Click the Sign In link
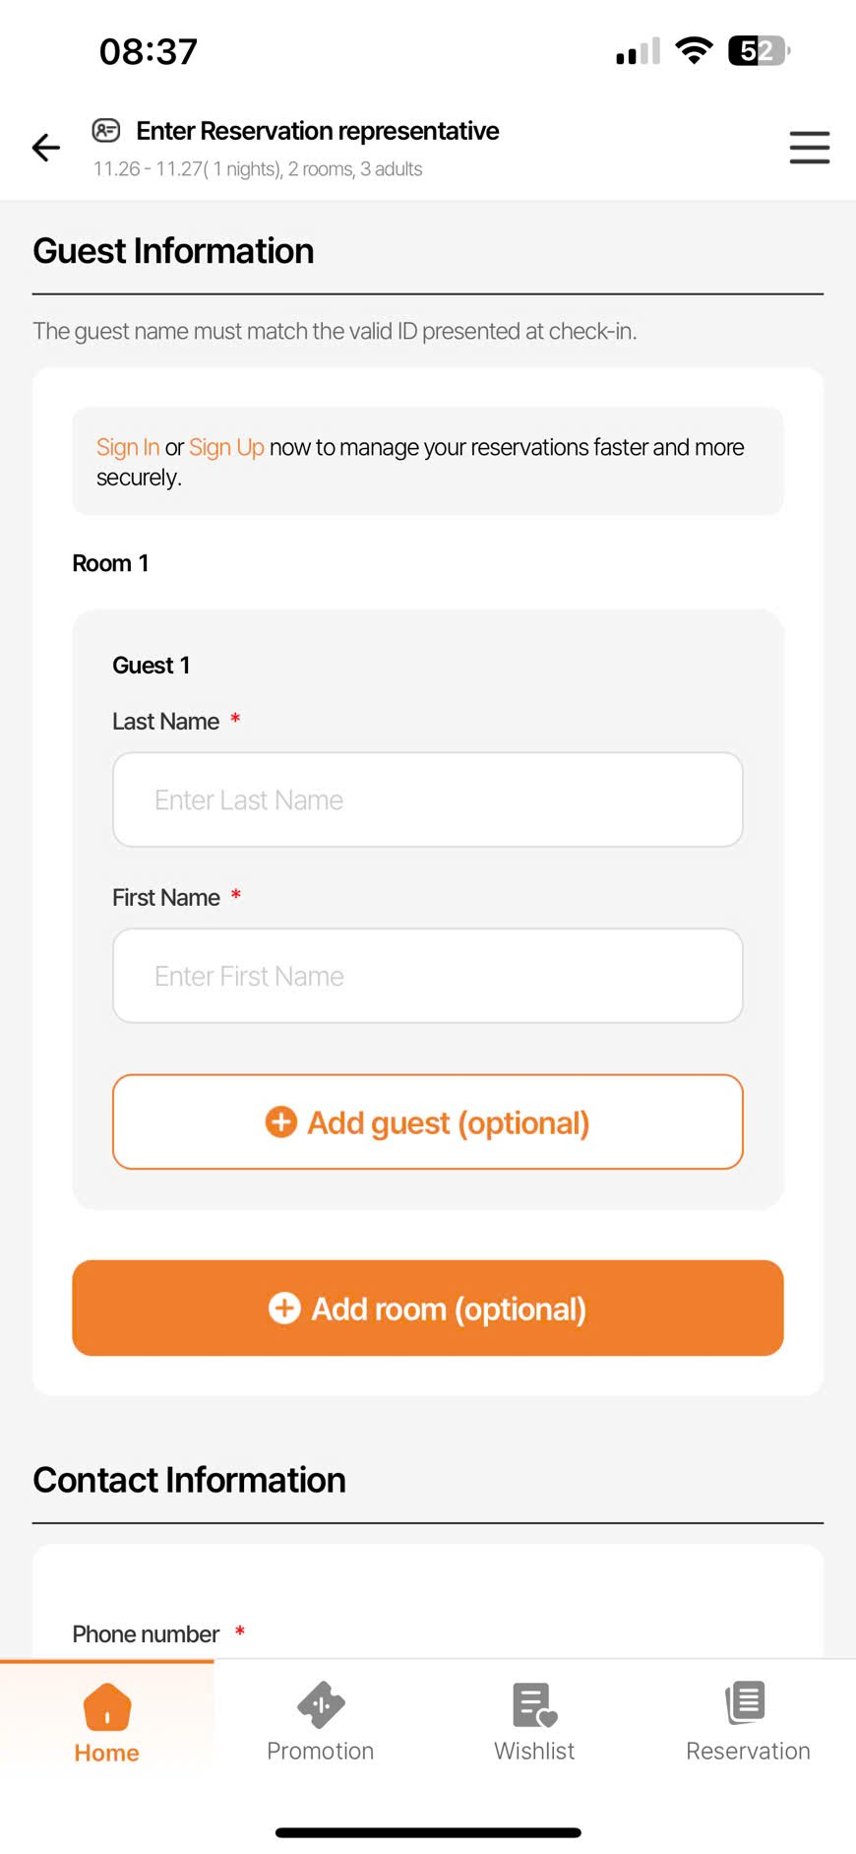The width and height of the screenshot is (856, 1854). pyautogui.click(x=128, y=447)
